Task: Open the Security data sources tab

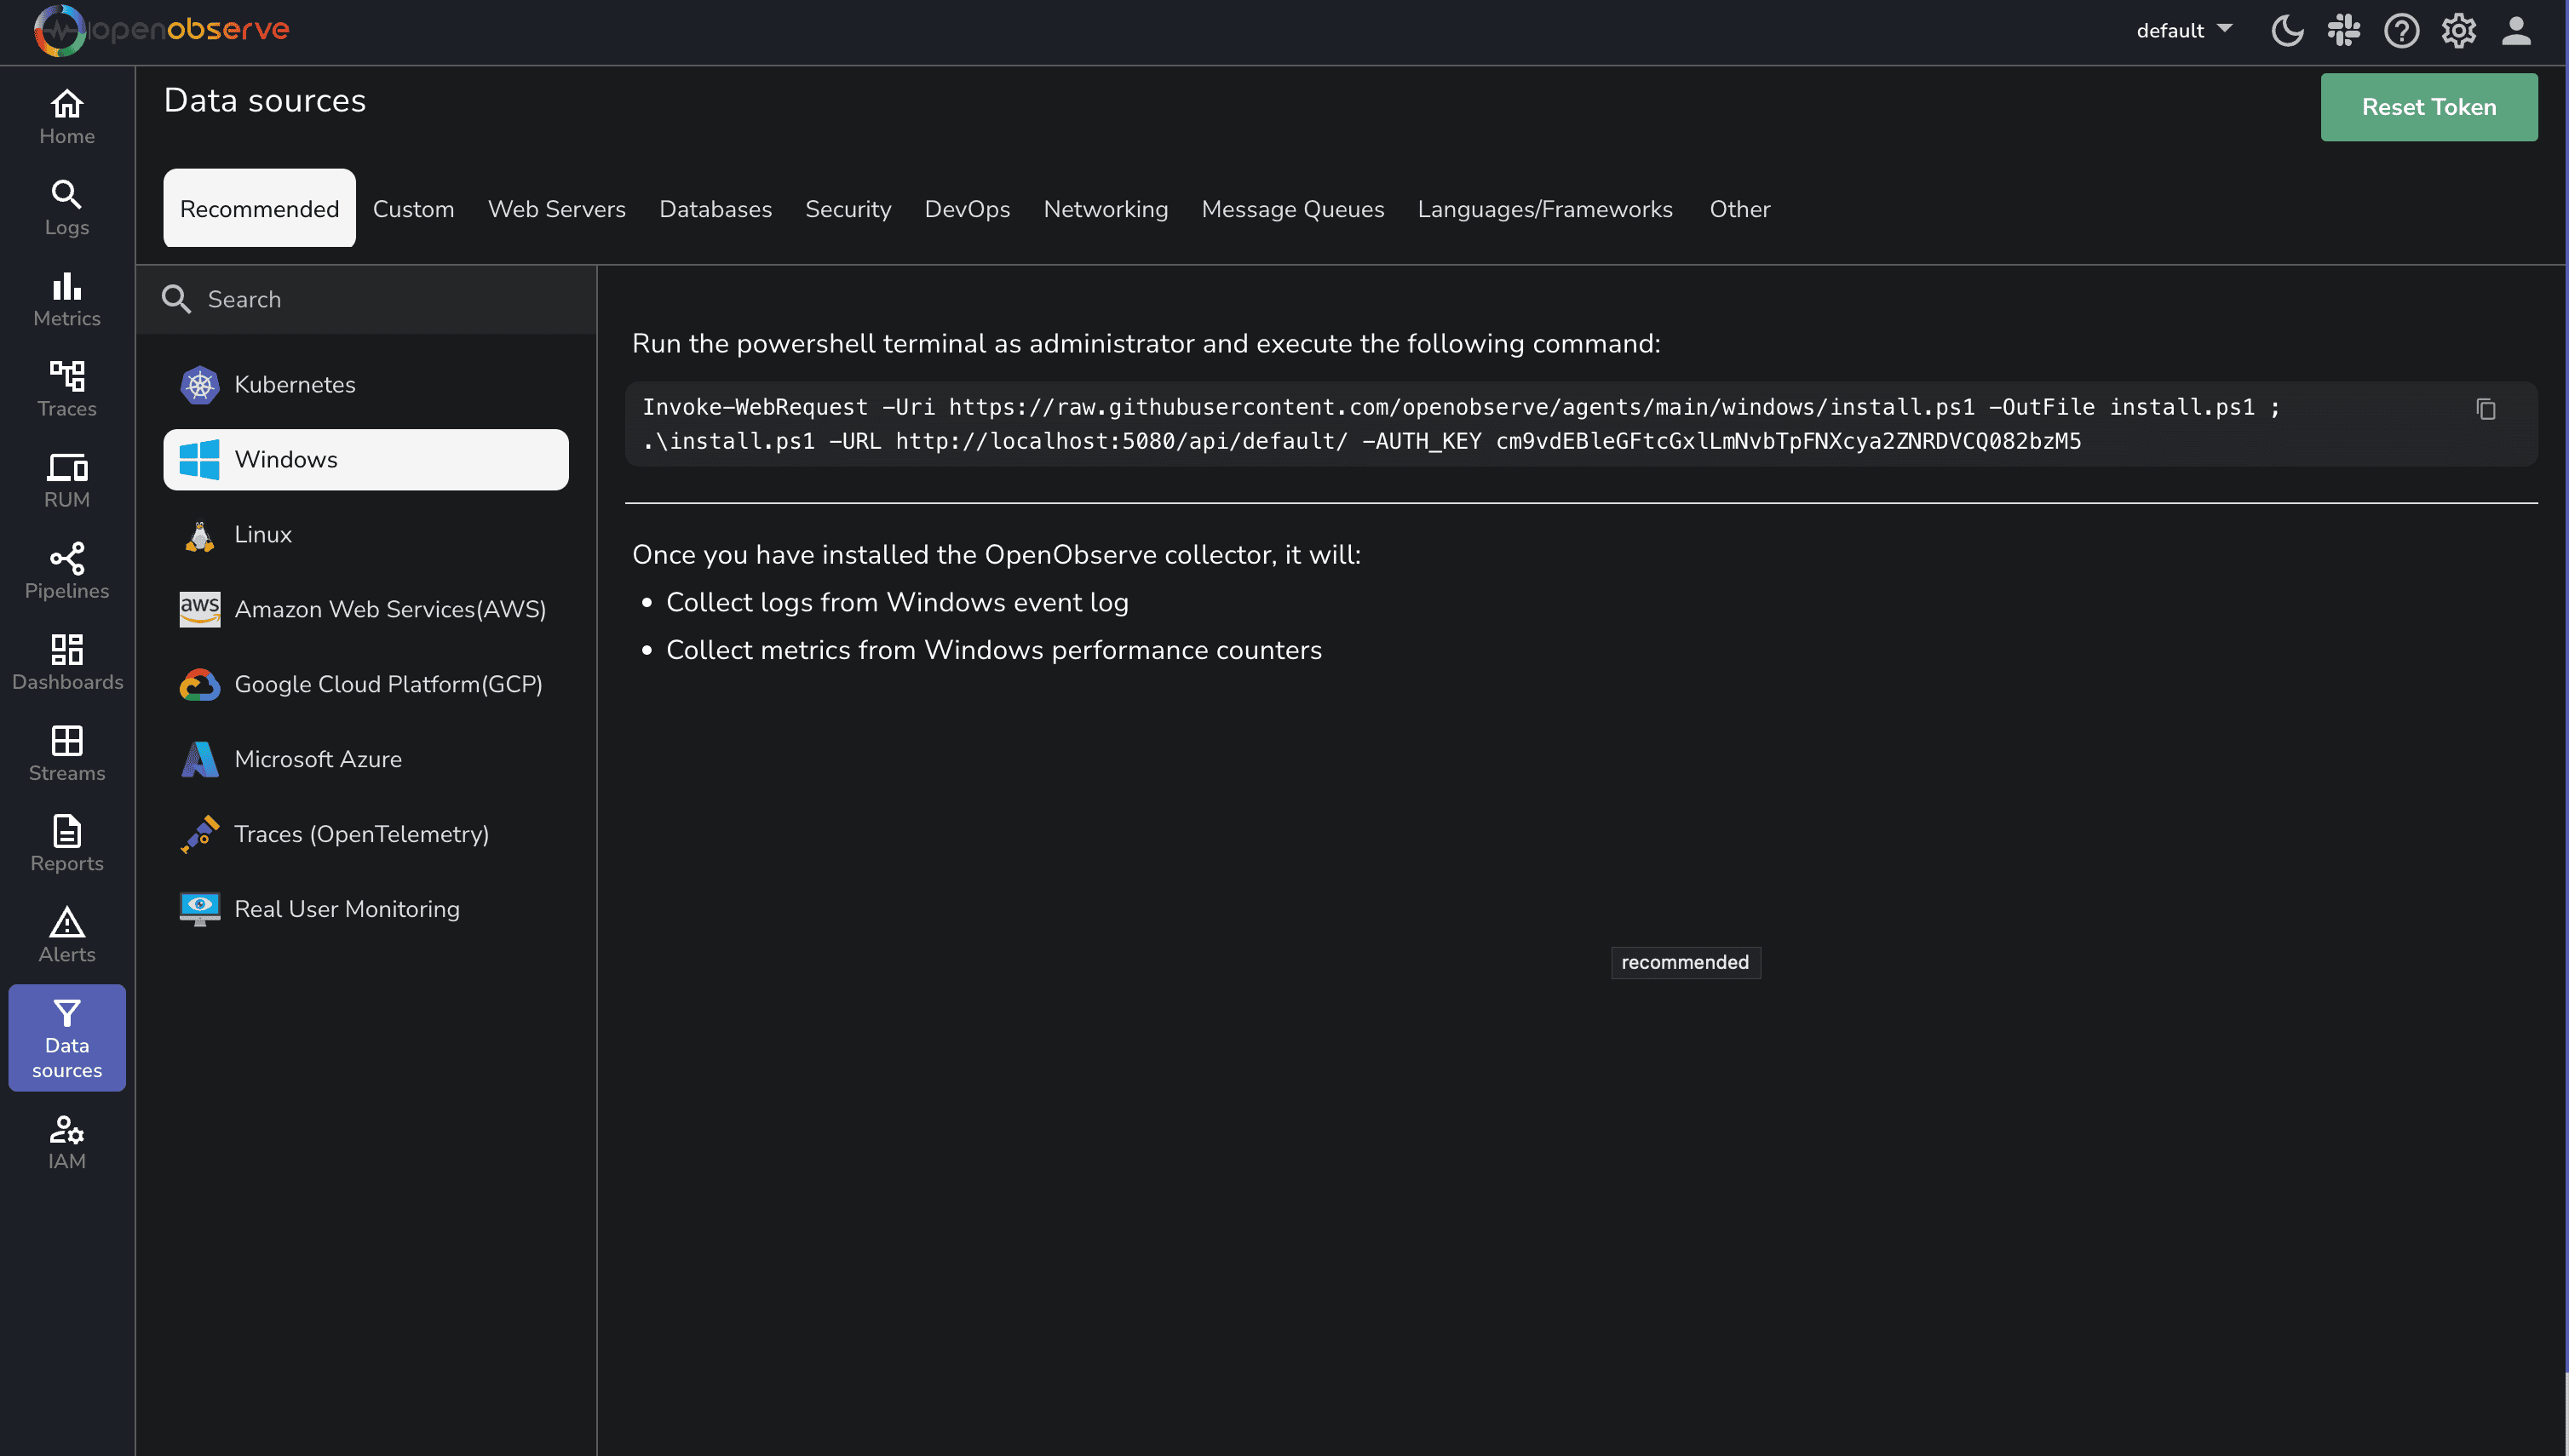Action: coord(848,209)
